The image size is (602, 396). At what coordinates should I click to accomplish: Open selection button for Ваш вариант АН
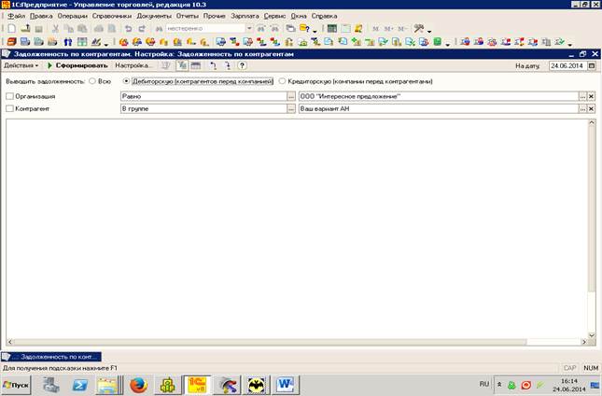[x=582, y=109]
